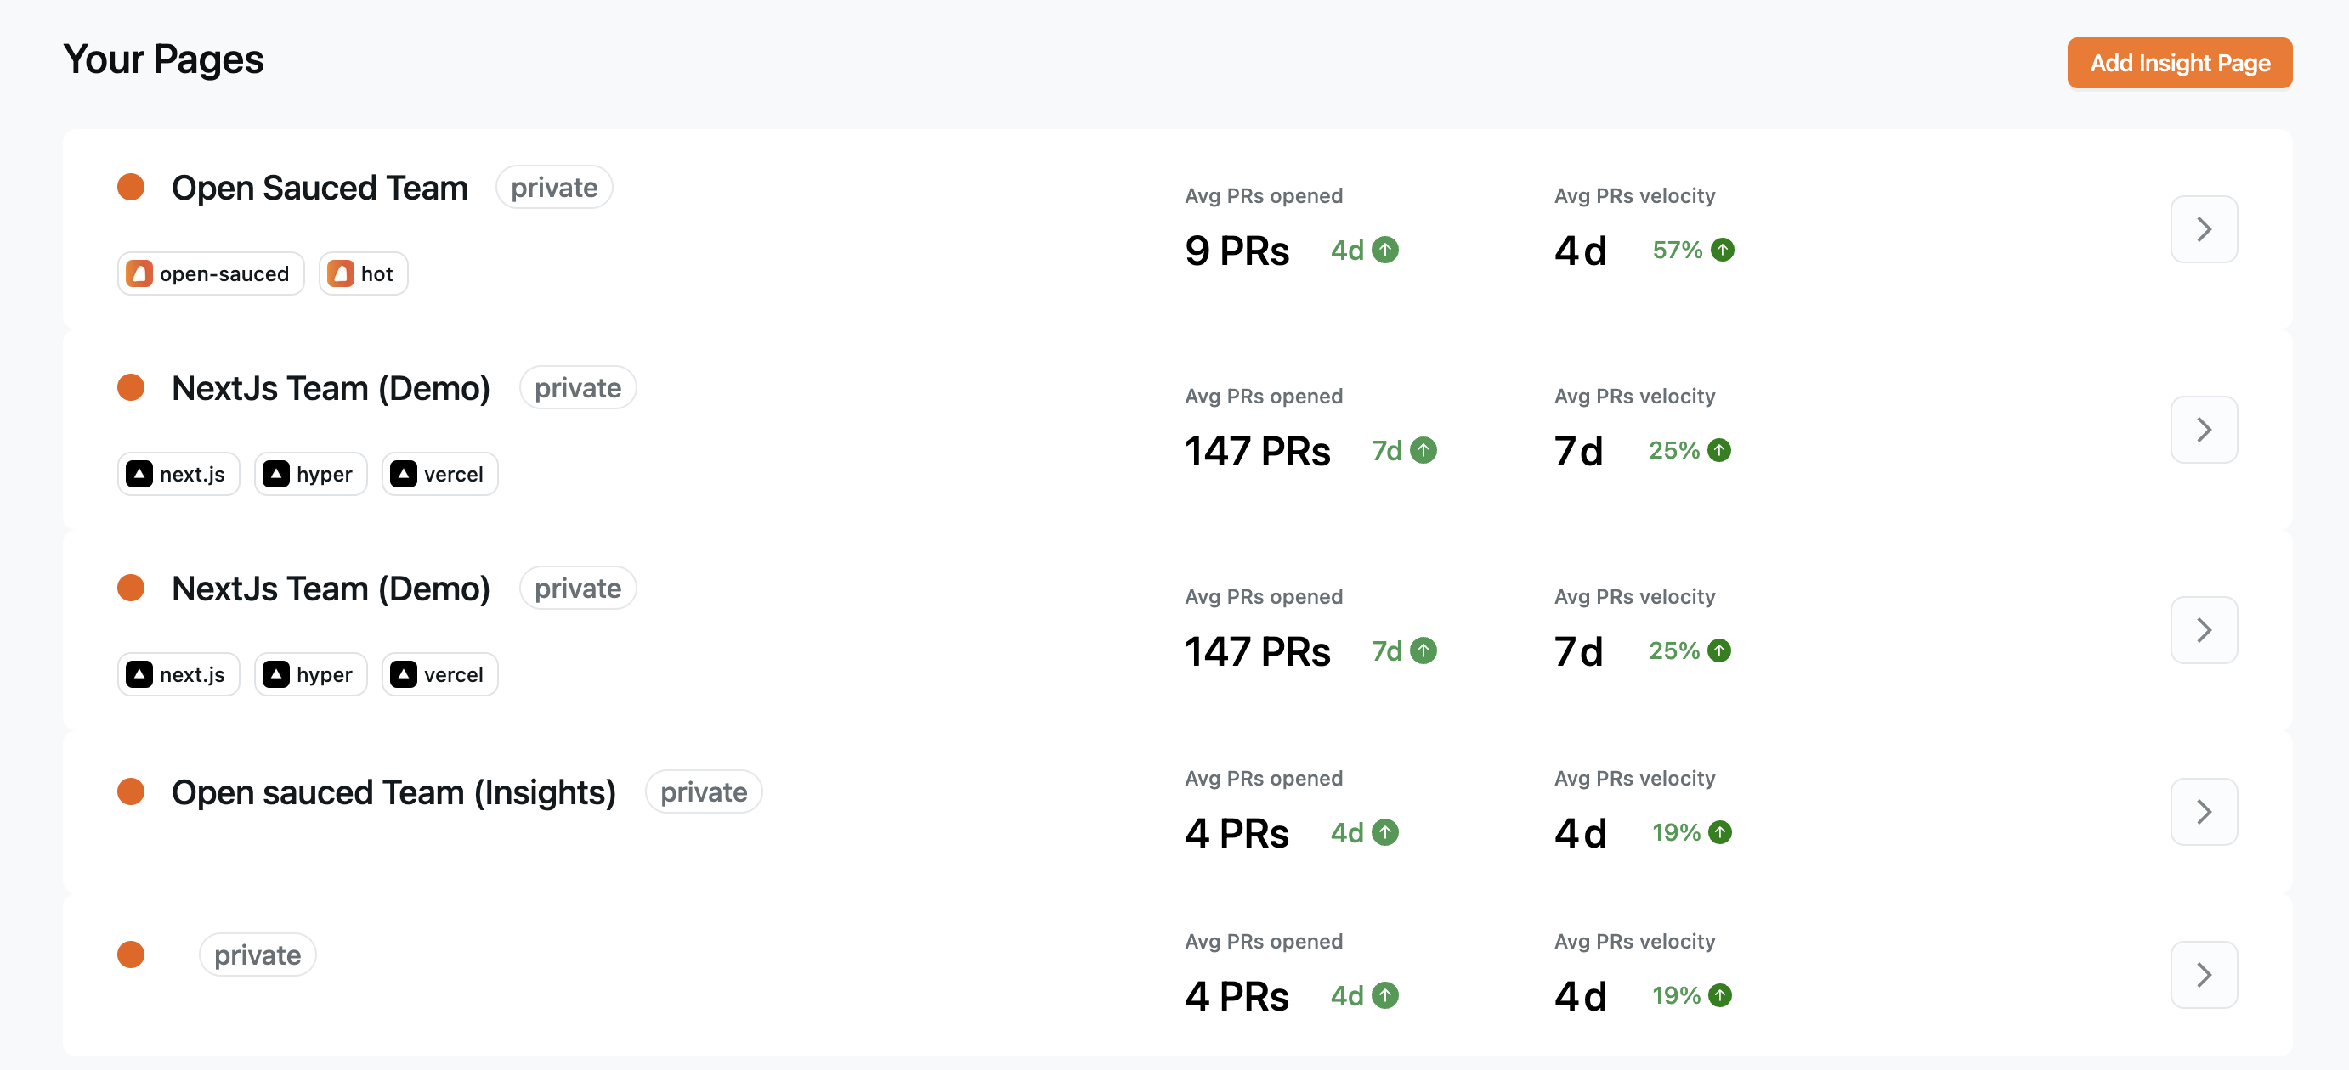Select the open-sauced repo tag
The image size is (2349, 1070).
(x=211, y=273)
